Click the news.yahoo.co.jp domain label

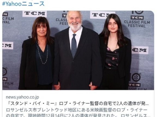click(22, 97)
